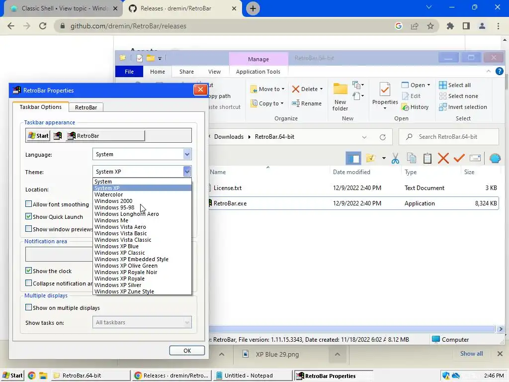This screenshot has height=382, width=509.
Task: Select Windows XP Blue theme option
Action: coord(116,246)
